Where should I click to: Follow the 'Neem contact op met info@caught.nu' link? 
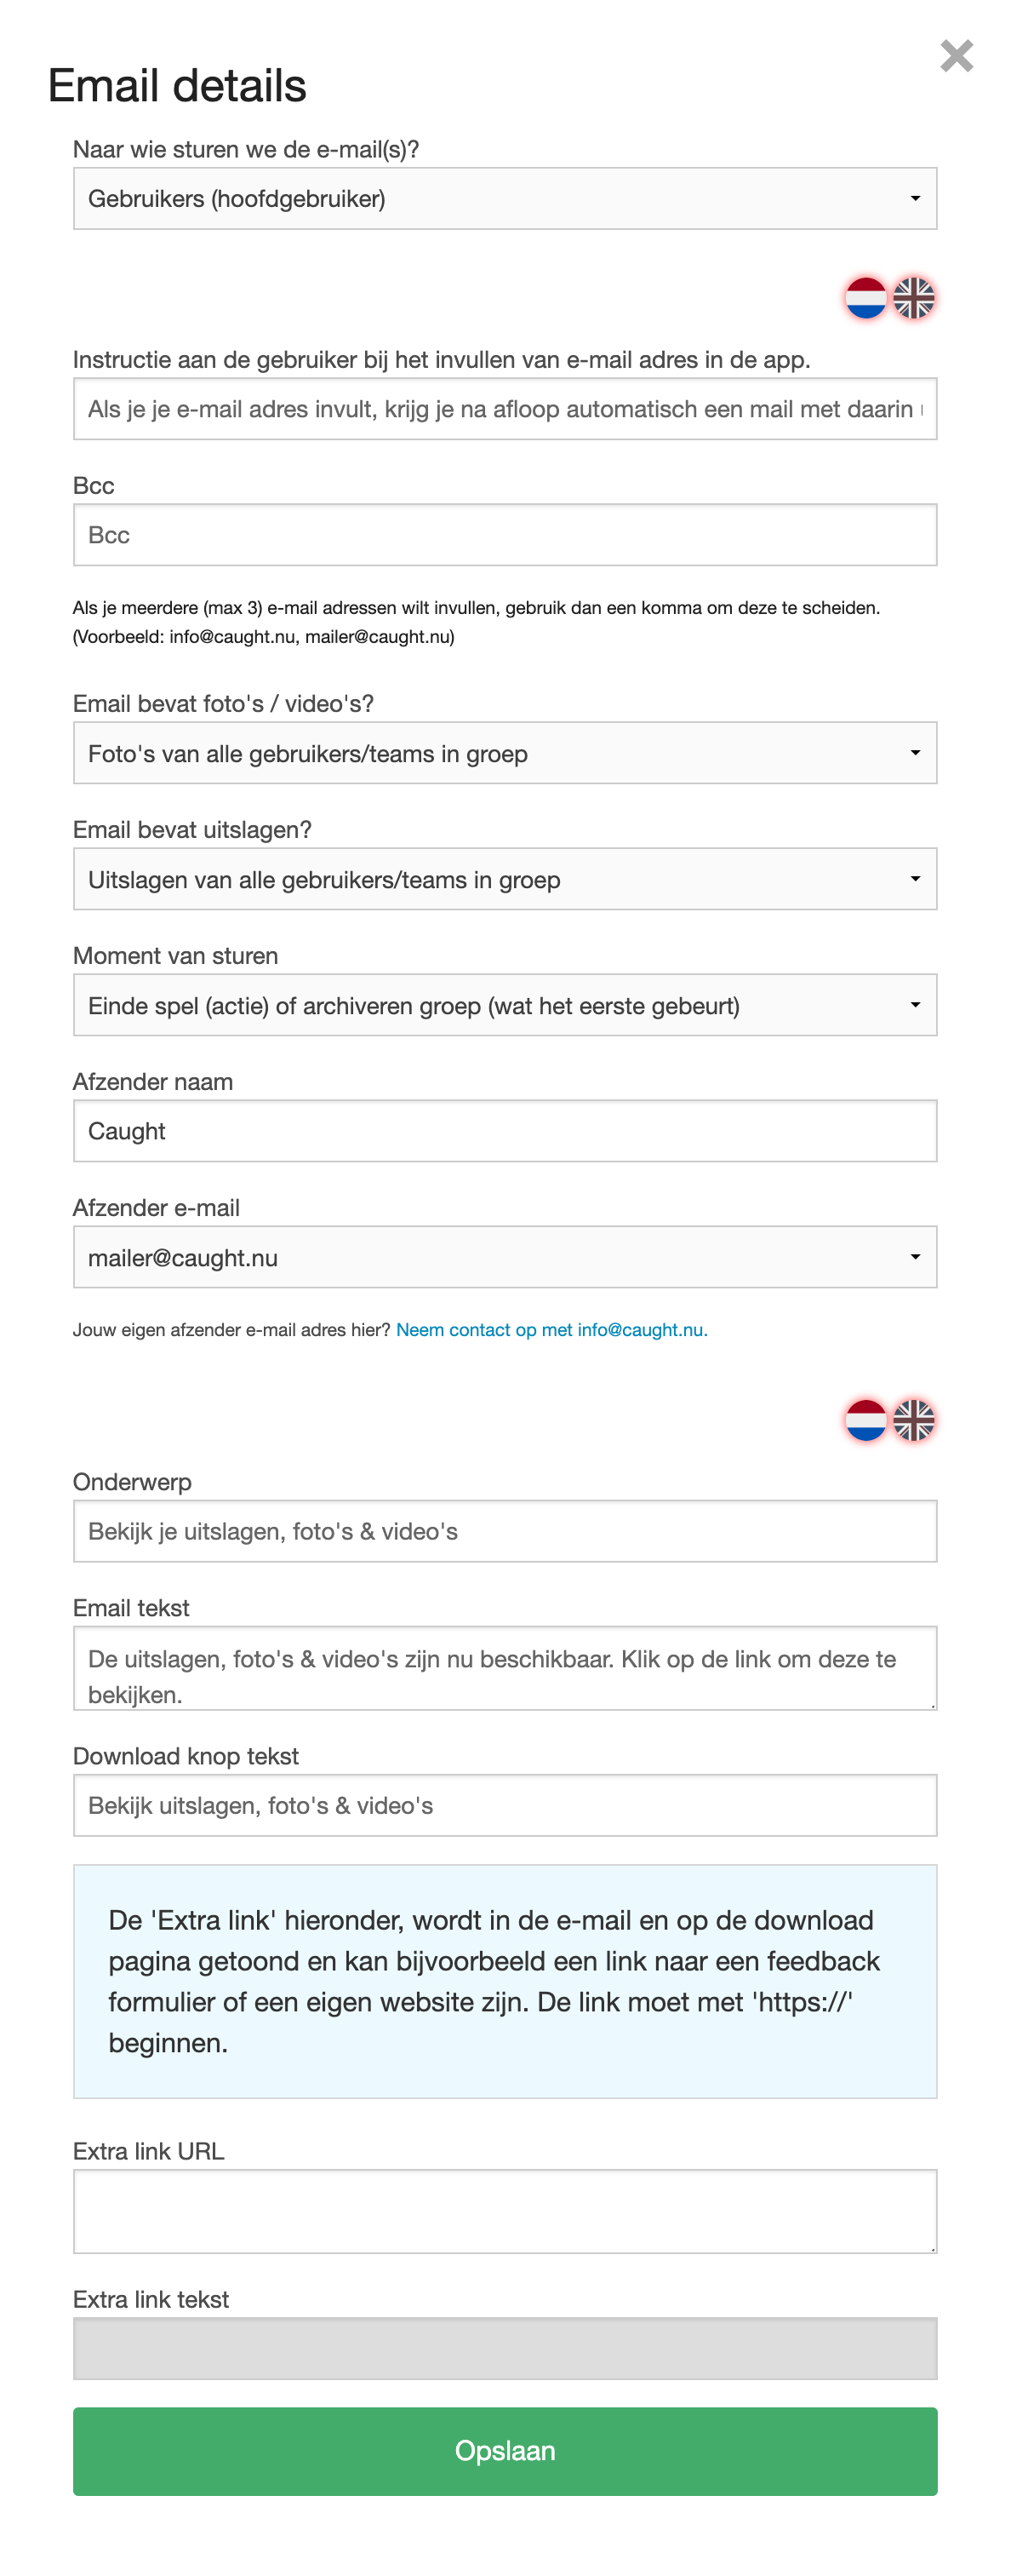click(551, 1330)
